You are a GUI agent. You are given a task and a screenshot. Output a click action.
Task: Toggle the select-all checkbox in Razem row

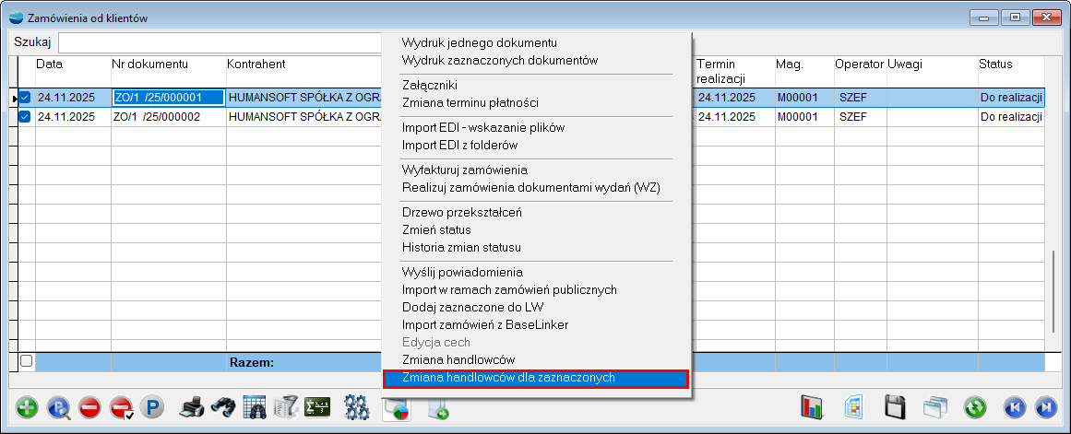(26, 361)
